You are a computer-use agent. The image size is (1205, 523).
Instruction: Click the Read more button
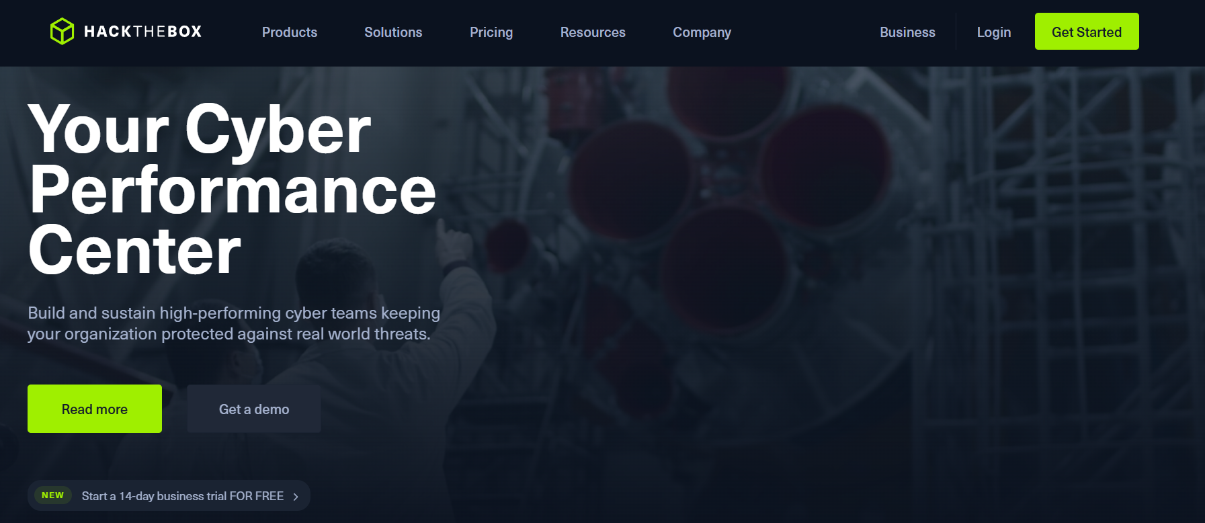tap(95, 409)
